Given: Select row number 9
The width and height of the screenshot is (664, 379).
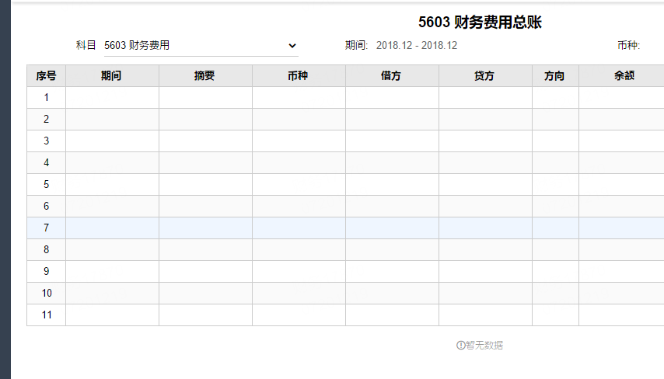Looking at the screenshot, I should [46, 271].
